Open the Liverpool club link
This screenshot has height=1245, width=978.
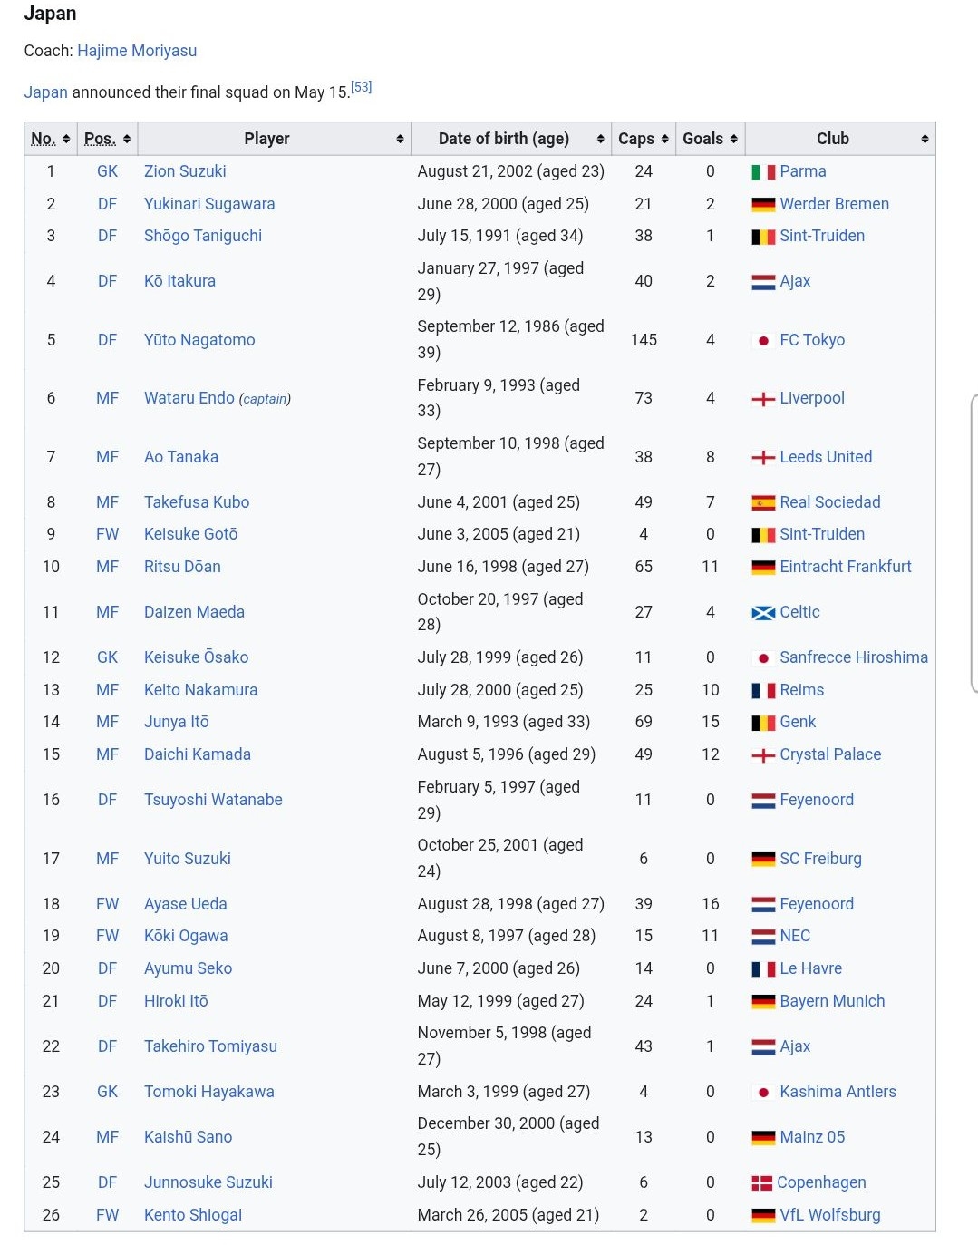pyautogui.click(x=812, y=398)
